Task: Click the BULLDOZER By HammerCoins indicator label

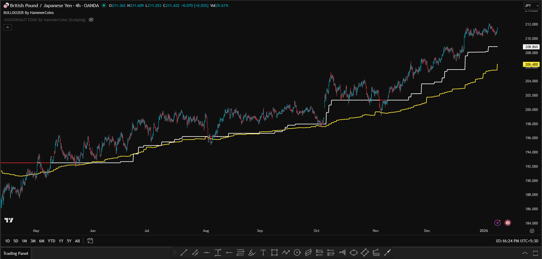Action: coord(29,13)
